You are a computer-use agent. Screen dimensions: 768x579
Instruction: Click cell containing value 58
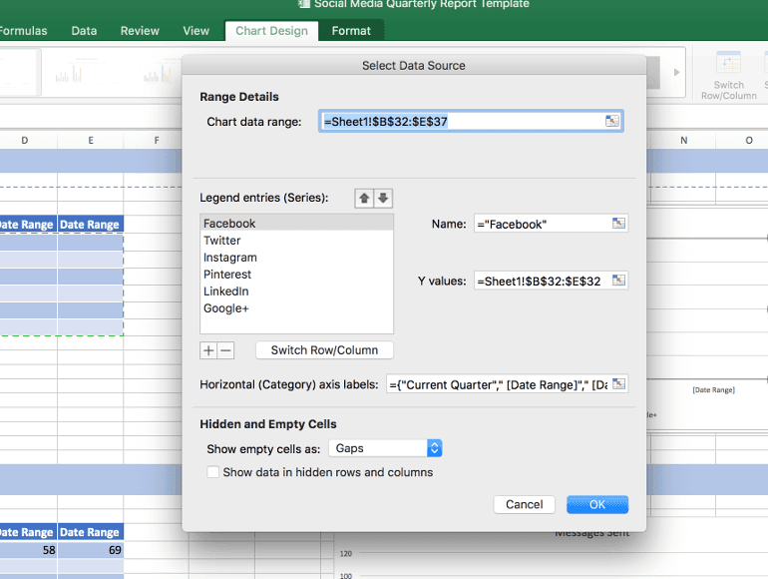28,550
